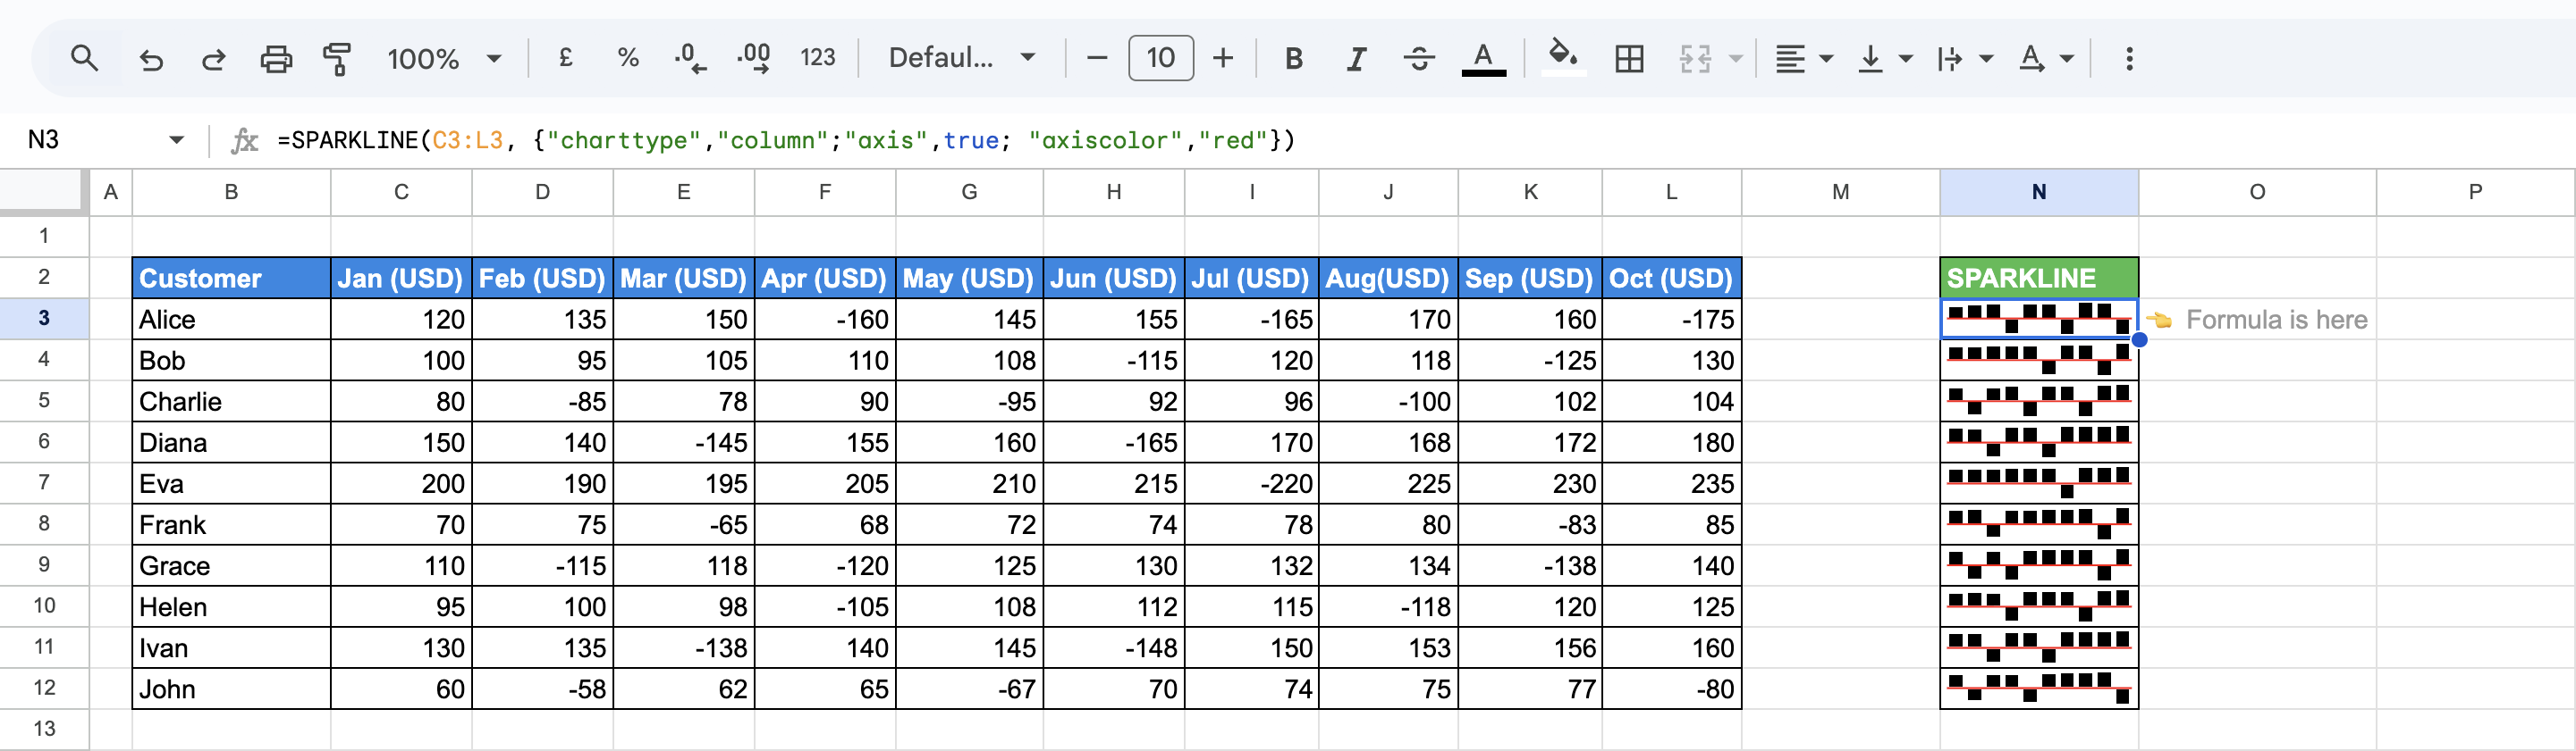
Task: Increase decimal places
Action: click(753, 59)
